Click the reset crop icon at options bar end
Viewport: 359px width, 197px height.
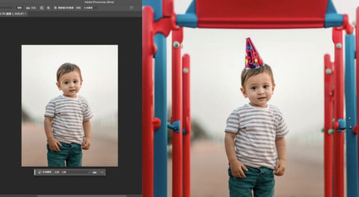tap(131, 8)
